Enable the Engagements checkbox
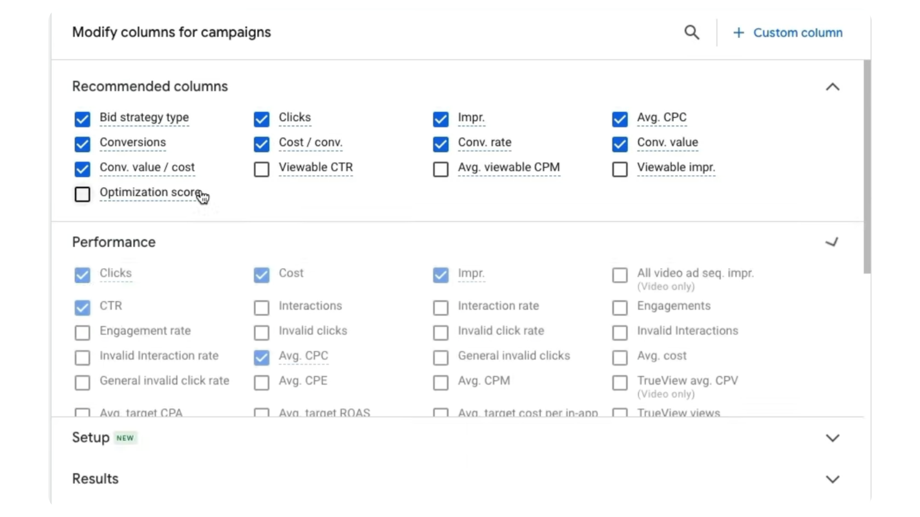This screenshot has width=920, height=517. pos(620,308)
